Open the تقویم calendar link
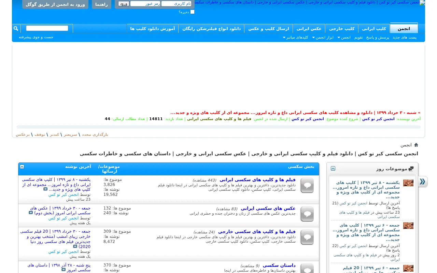 point(358,37)
